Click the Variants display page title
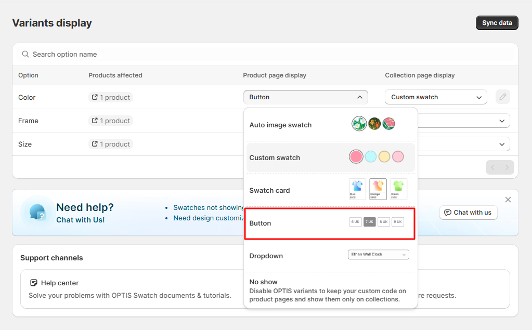The width and height of the screenshot is (532, 330). 52,23
